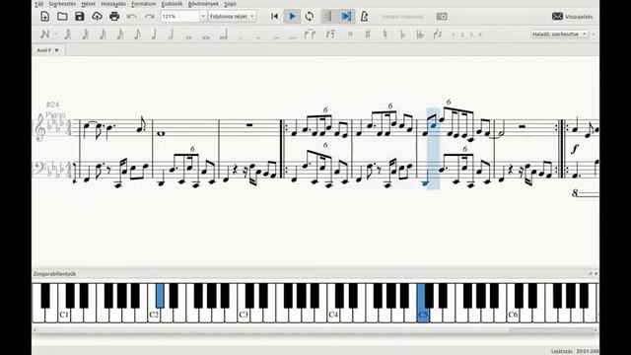The width and height of the screenshot is (631, 355).
Task: Toggle playback with the blue play button
Action: coord(292,17)
